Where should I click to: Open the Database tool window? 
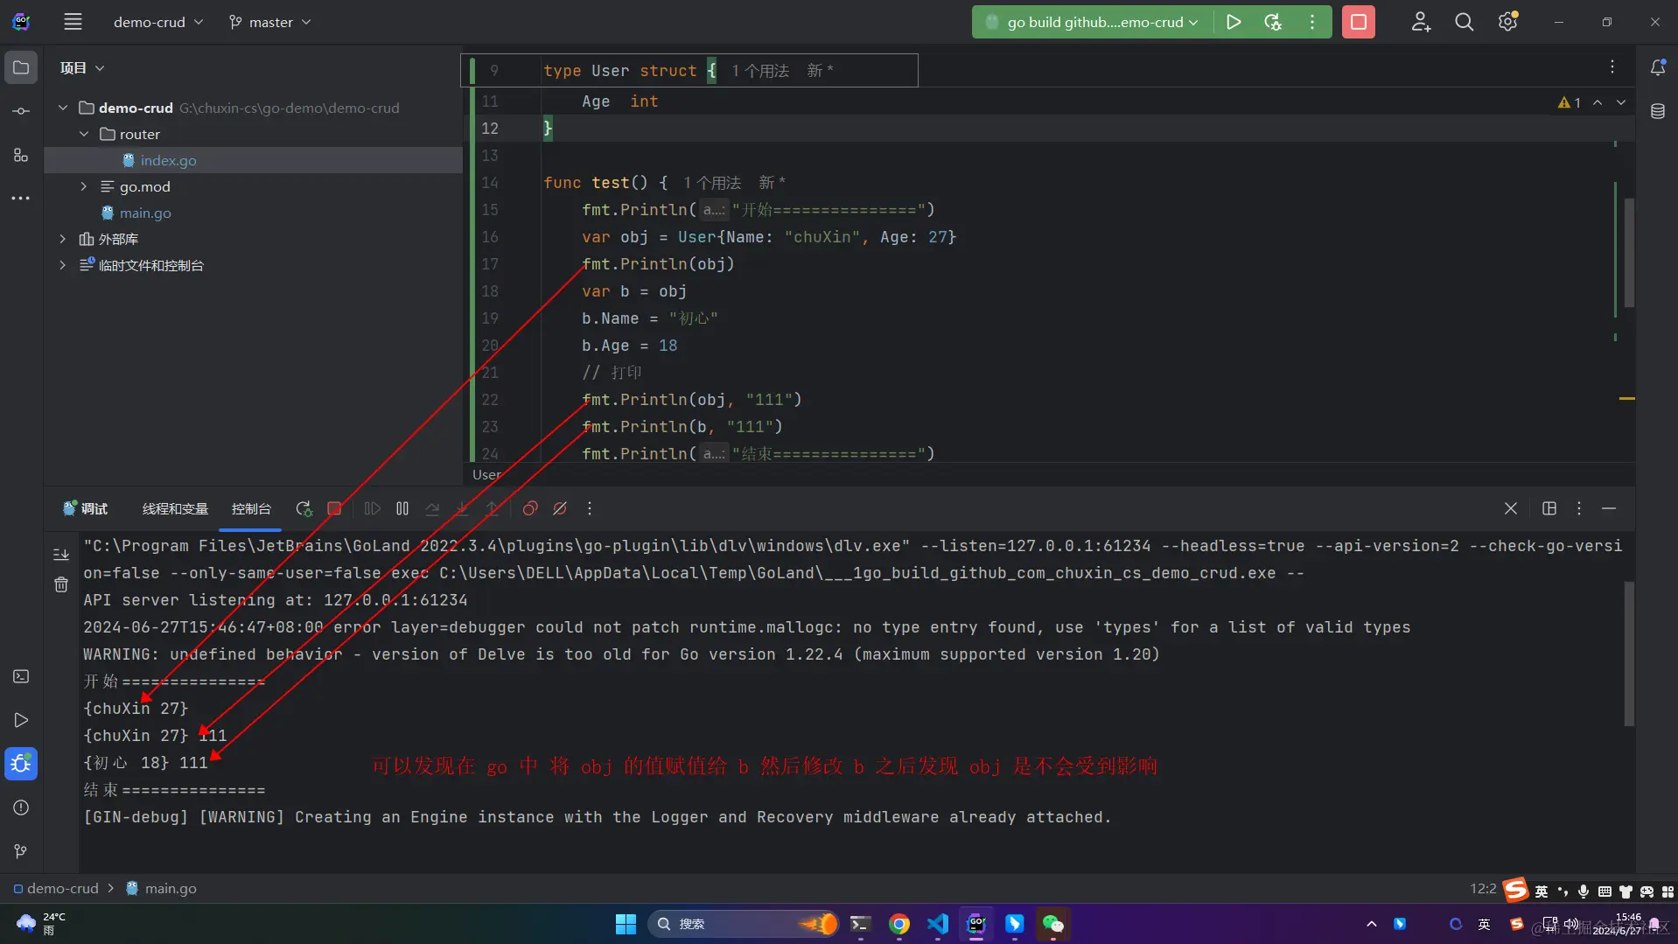pos(1657,111)
